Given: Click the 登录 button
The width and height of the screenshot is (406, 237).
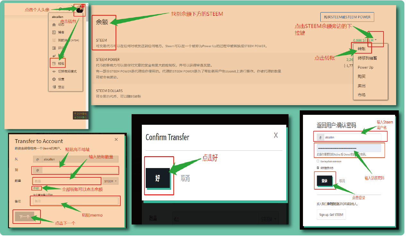Looking at the screenshot, I should coord(324,181).
